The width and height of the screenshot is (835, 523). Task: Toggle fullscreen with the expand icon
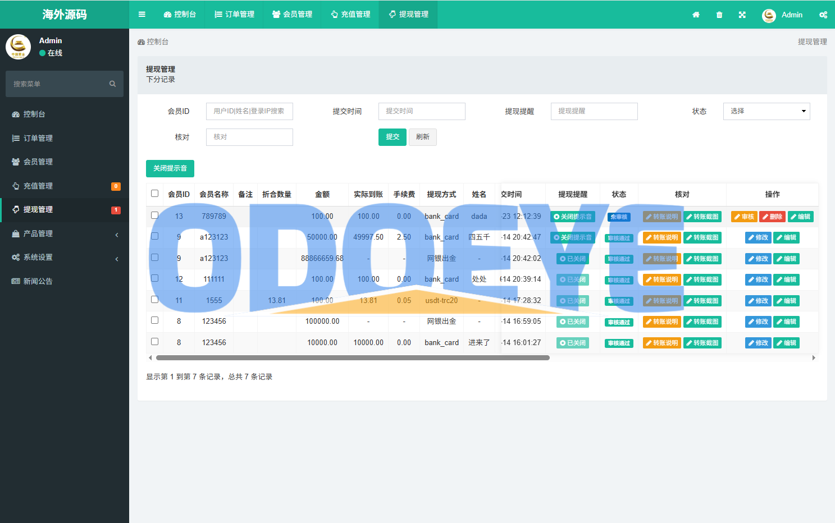[742, 15]
